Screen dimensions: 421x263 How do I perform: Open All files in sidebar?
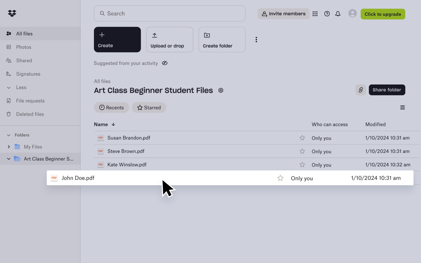(40, 34)
